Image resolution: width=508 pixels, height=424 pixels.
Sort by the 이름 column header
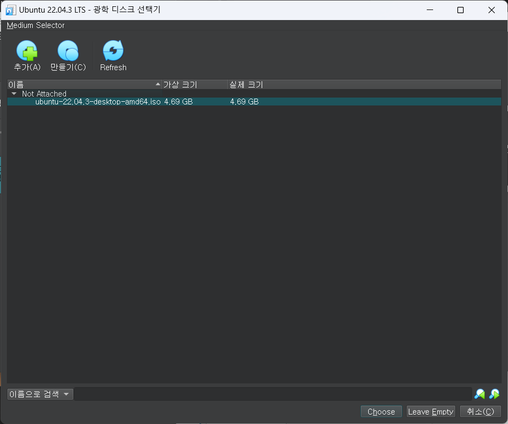click(x=84, y=84)
